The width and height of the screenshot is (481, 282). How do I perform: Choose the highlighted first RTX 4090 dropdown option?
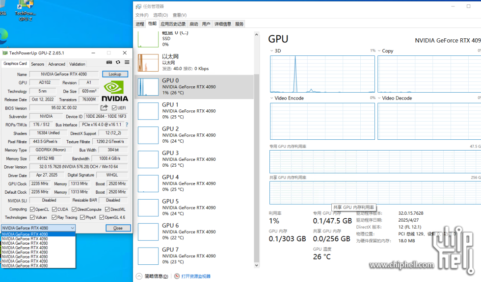click(x=38, y=234)
